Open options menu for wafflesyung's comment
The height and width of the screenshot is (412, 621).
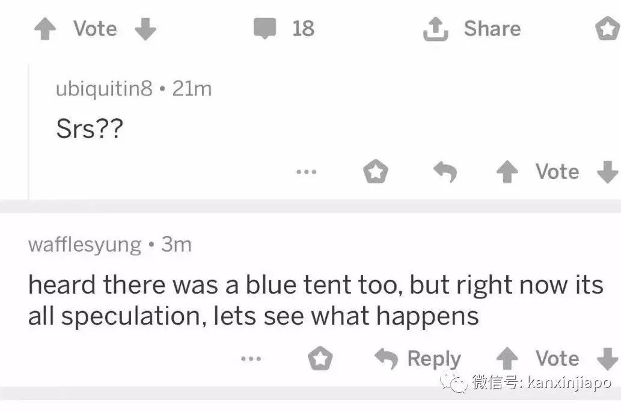(x=250, y=359)
